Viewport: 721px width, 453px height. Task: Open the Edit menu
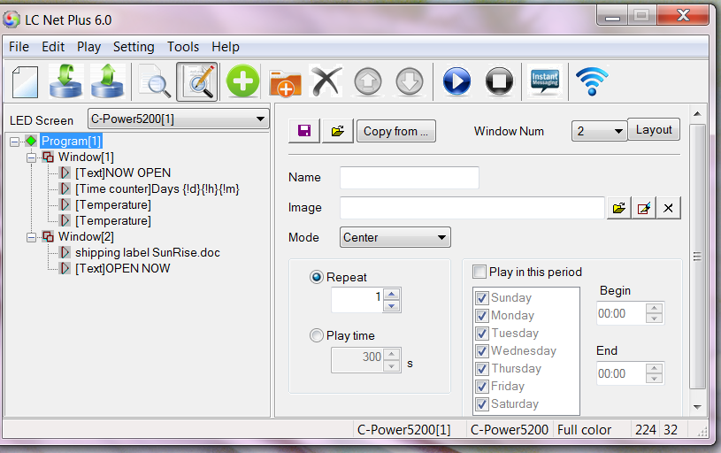coord(53,47)
